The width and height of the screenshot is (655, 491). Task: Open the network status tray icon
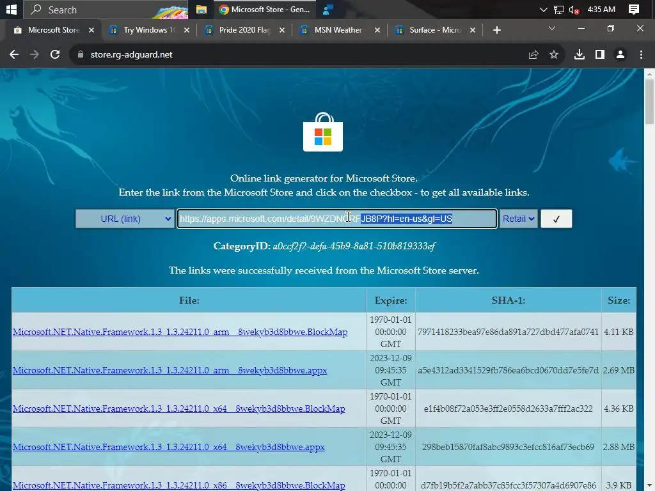[559, 9]
